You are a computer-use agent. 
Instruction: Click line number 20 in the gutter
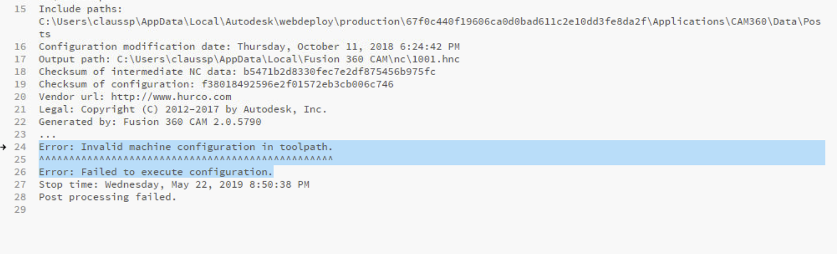[x=20, y=97]
